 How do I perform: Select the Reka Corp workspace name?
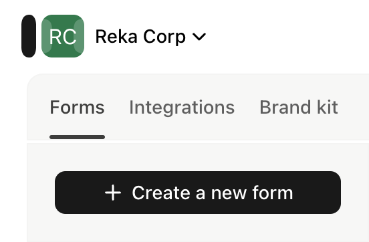tap(141, 37)
